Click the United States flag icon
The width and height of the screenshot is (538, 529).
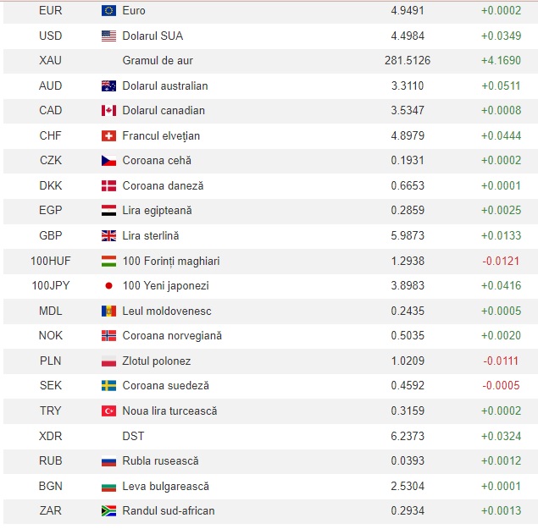click(108, 36)
